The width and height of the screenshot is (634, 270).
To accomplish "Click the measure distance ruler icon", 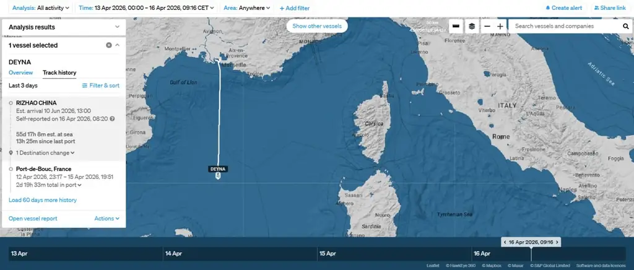I will click(x=456, y=27).
